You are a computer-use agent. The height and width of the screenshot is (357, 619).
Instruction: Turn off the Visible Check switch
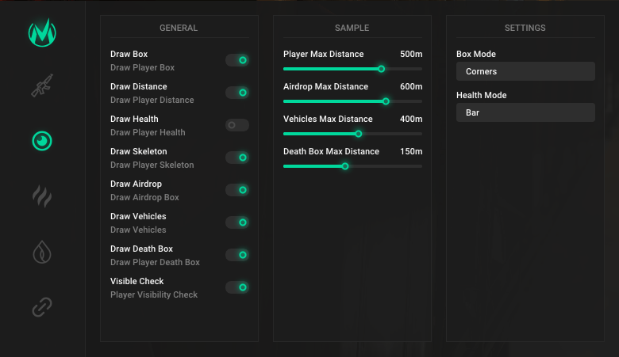237,287
